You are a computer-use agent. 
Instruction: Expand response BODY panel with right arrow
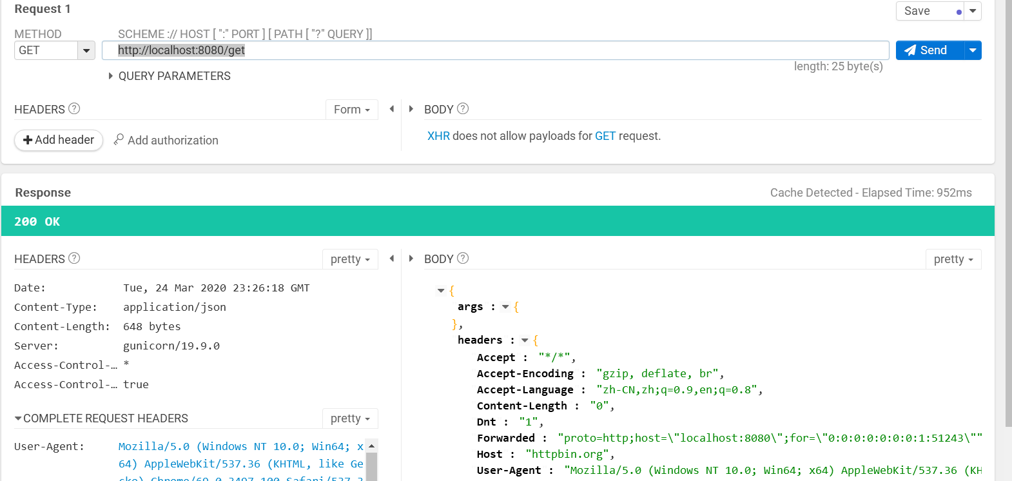tap(411, 259)
